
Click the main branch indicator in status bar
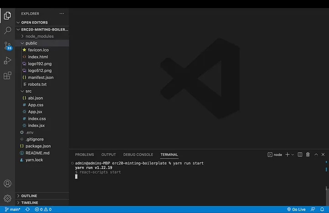point(12,209)
